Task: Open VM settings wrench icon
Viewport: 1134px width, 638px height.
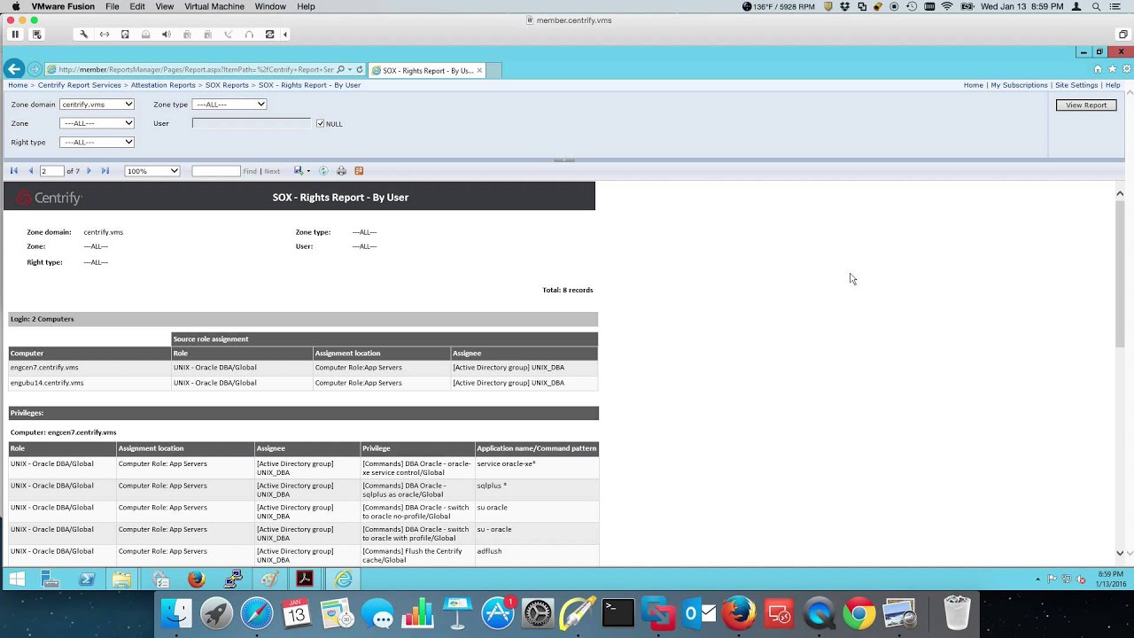Action: point(83,35)
